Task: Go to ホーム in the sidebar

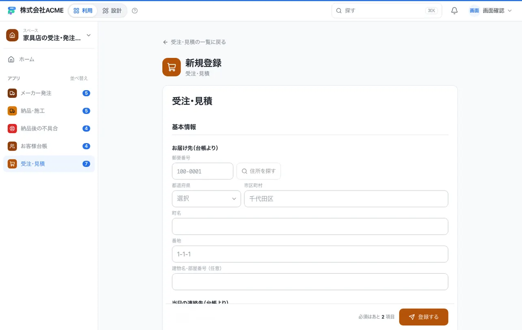Action: click(49, 59)
